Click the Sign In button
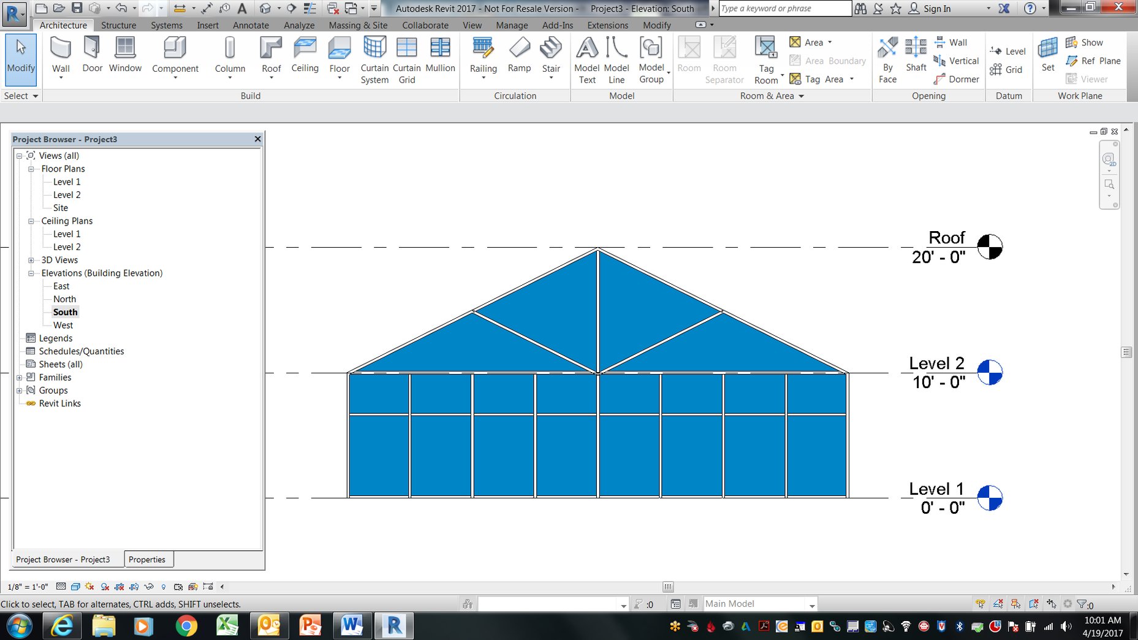Image resolution: width=1138 pixels, height=640 pixels. [x=936, y=9]
